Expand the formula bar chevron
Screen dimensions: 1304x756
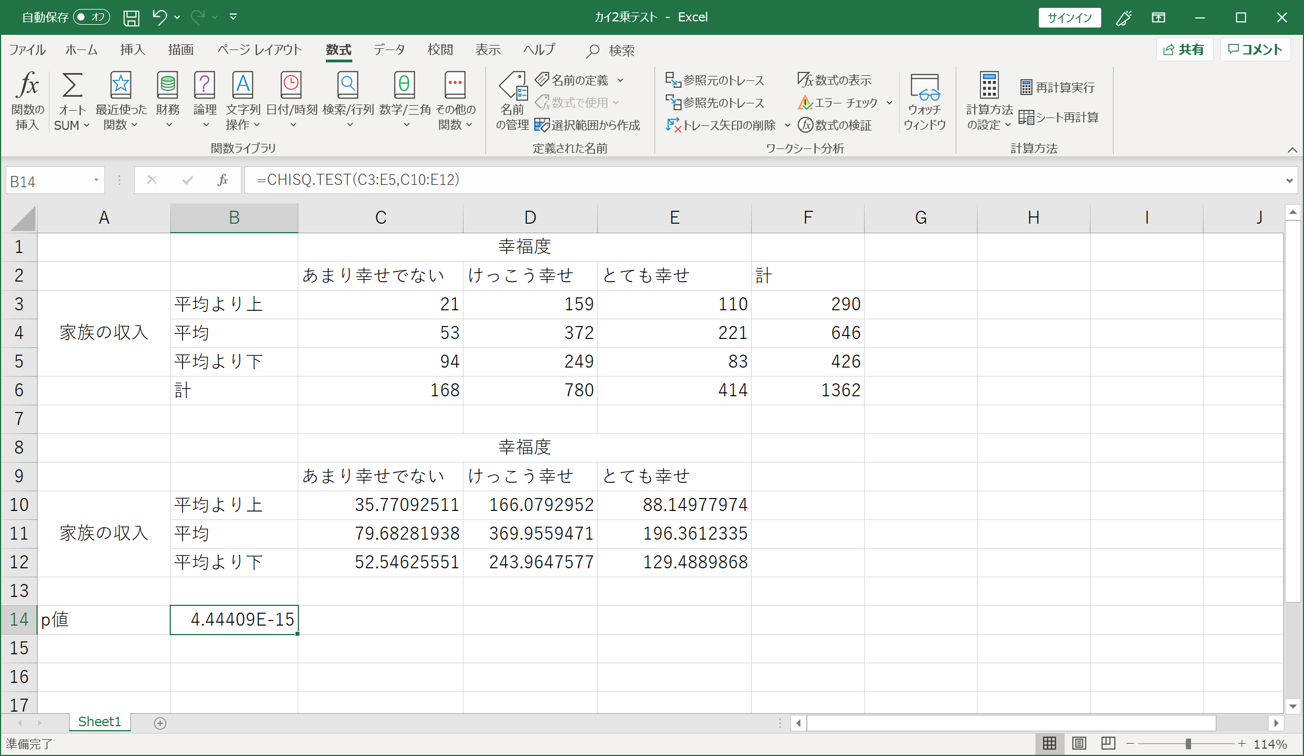coord(1289,180)
